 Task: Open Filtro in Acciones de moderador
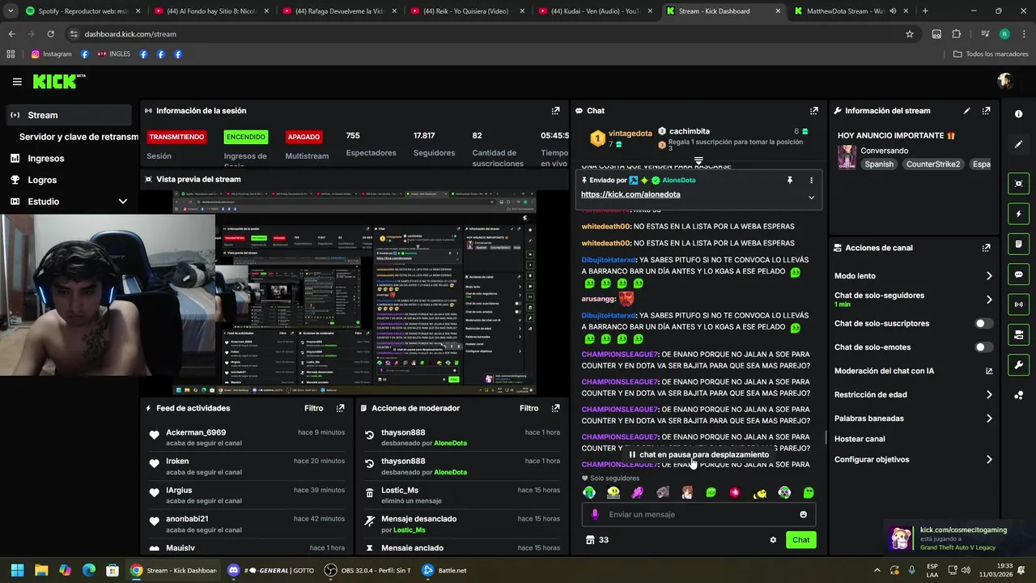[529, 408]
